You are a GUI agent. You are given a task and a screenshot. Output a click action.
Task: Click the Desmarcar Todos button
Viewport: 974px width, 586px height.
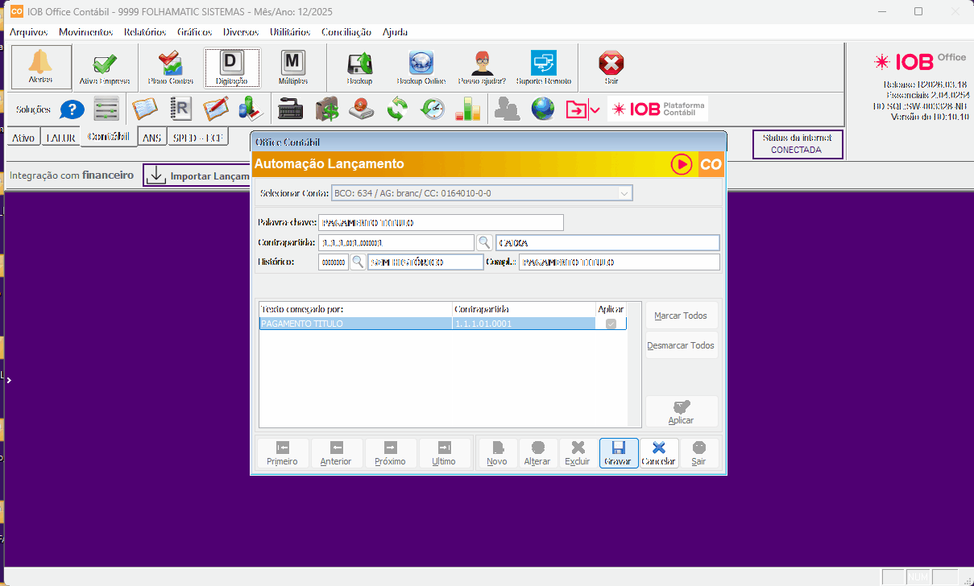click(682, 345)
